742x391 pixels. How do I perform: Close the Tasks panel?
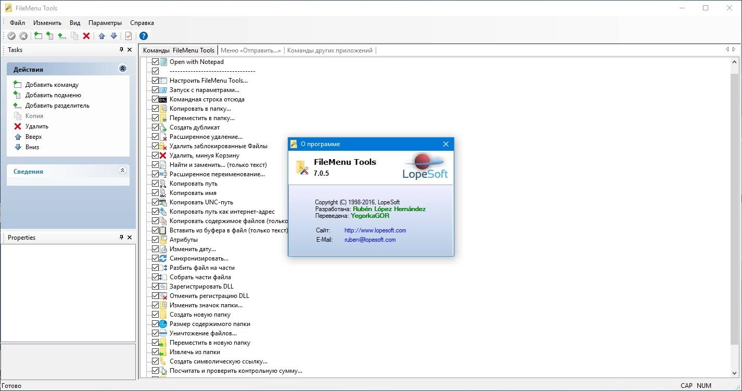[130, 50]
